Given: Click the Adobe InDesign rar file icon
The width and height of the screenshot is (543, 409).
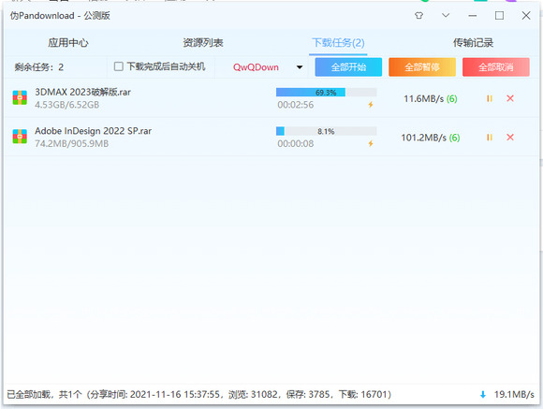Looking at the screenshot, I should (x=20, y=137).
